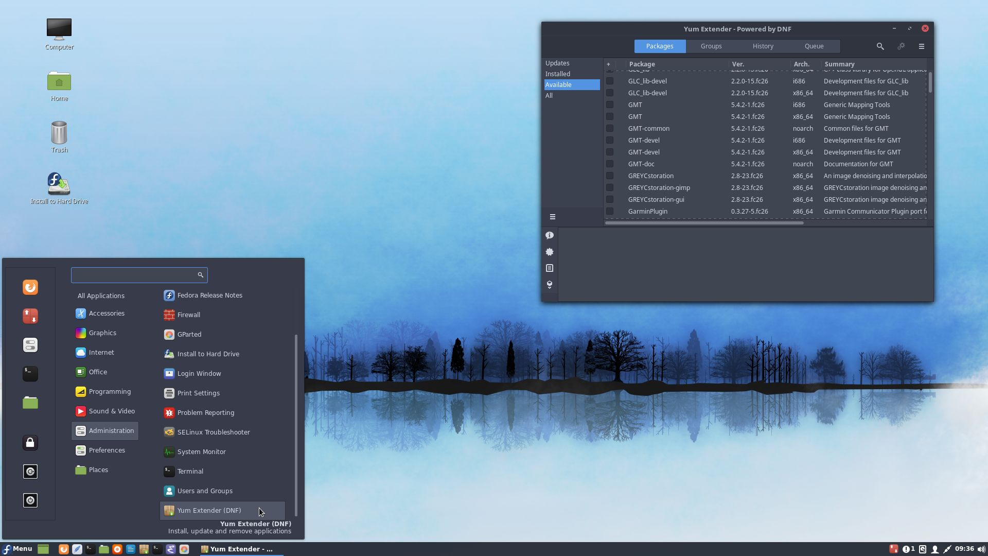Focus the application menu search field
The width and height of the screenshot is (988, 556).
point(139,275)
